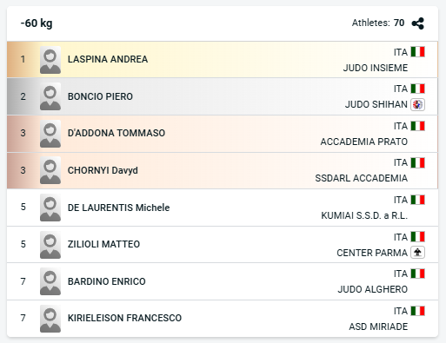Click the Italian flag in KIRIELEISON's row
Image resolution: width=446 pixels, height=343 pixels.
pos(417,311)
